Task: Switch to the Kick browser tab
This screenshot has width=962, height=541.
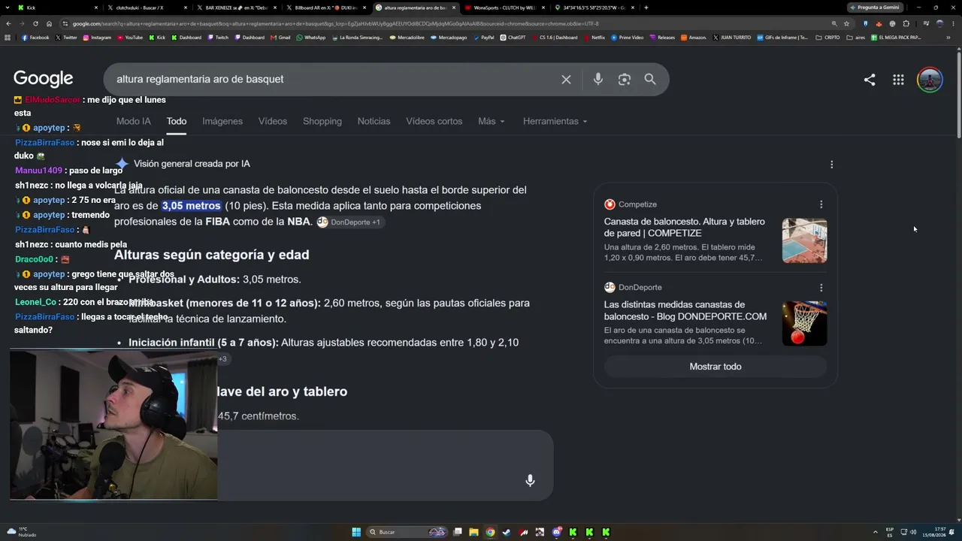Action: [56, 8]
